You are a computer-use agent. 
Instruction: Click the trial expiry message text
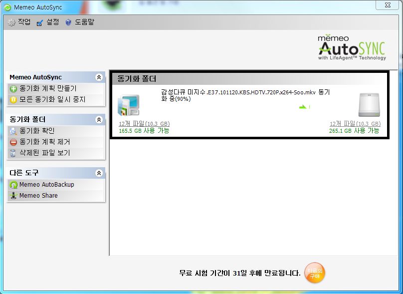click(240, 273)
